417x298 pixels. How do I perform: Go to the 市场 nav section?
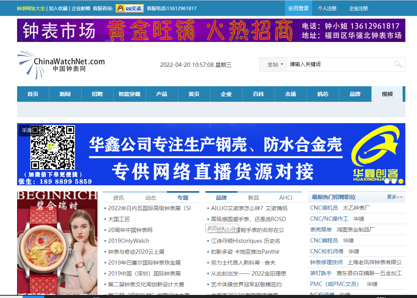coord(291,94)
